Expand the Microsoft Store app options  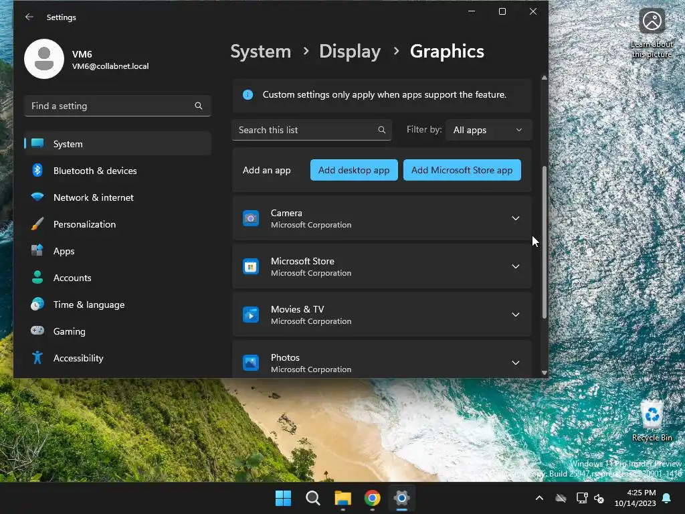pos(516,266)
